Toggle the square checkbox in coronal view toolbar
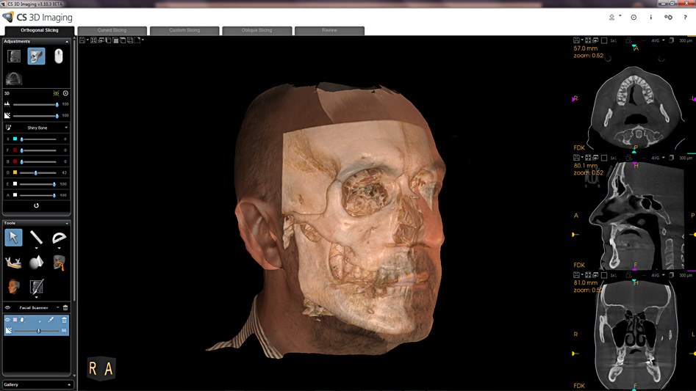Screen dimensions: 696x391 pos(604,275)
